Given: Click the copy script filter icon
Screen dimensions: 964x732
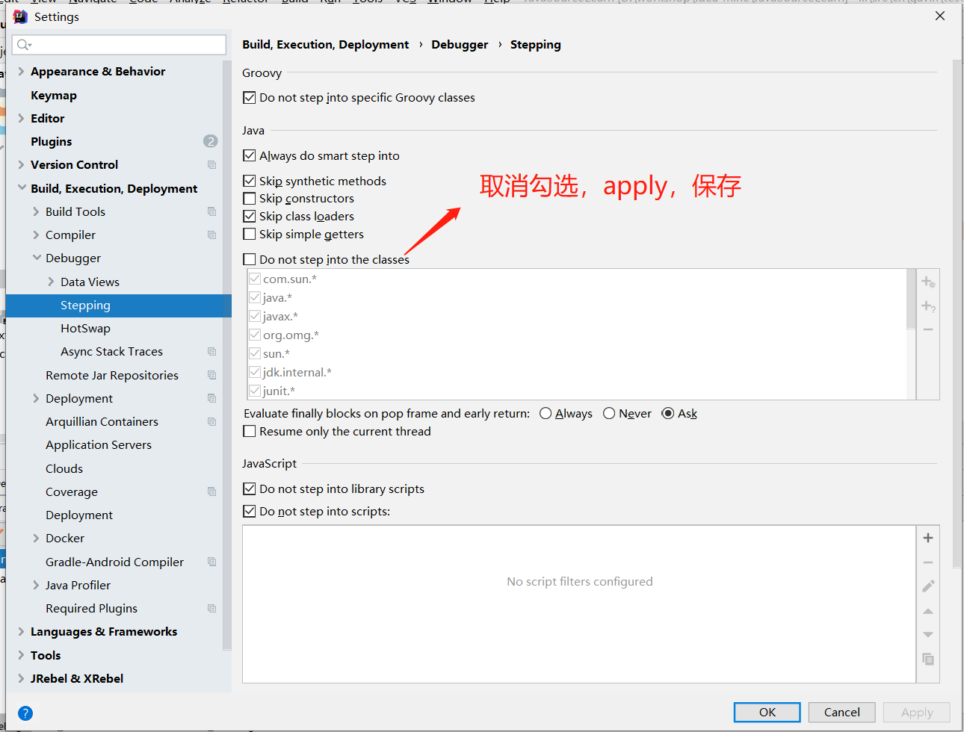Looking at the screenshot, I should (x=927, y=659).
